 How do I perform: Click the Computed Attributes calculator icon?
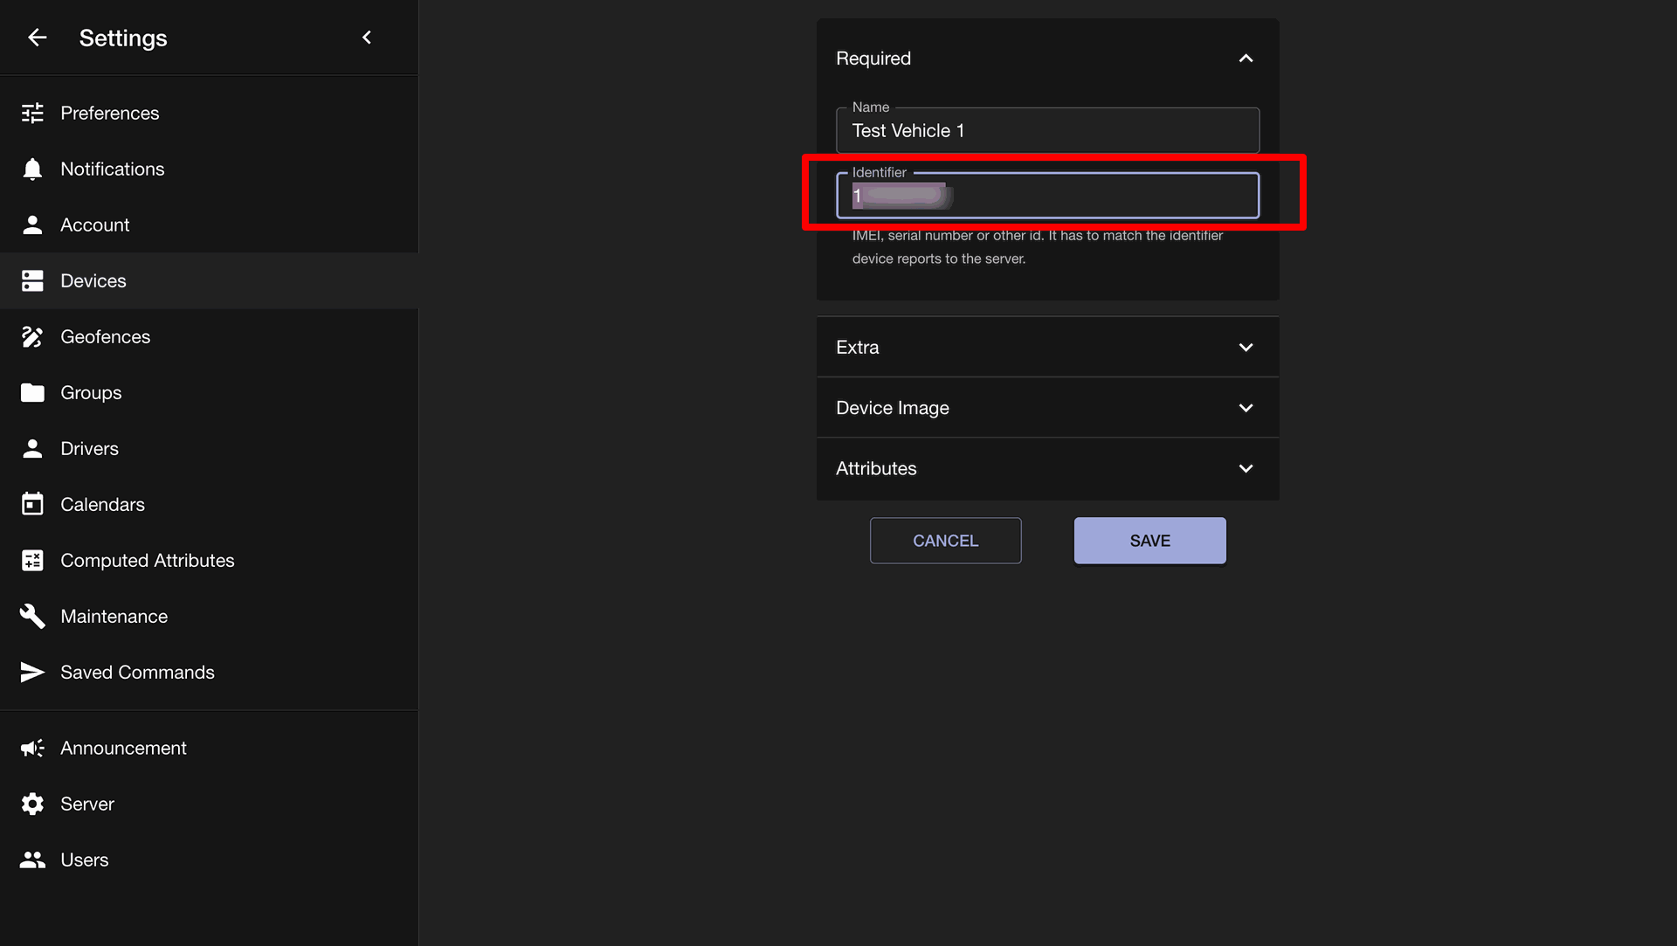click(x=32, y=560)
